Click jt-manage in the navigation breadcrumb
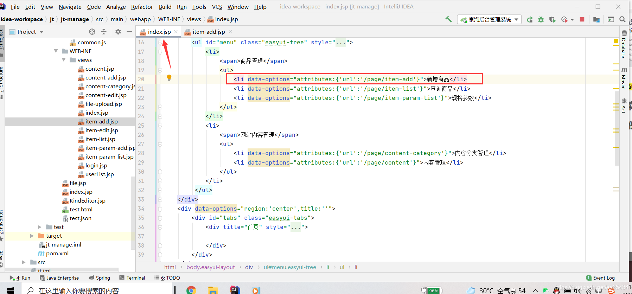The image size is (632, 294). point(75,19)
